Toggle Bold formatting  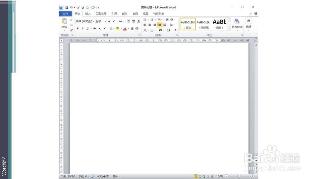coord(78,29)
